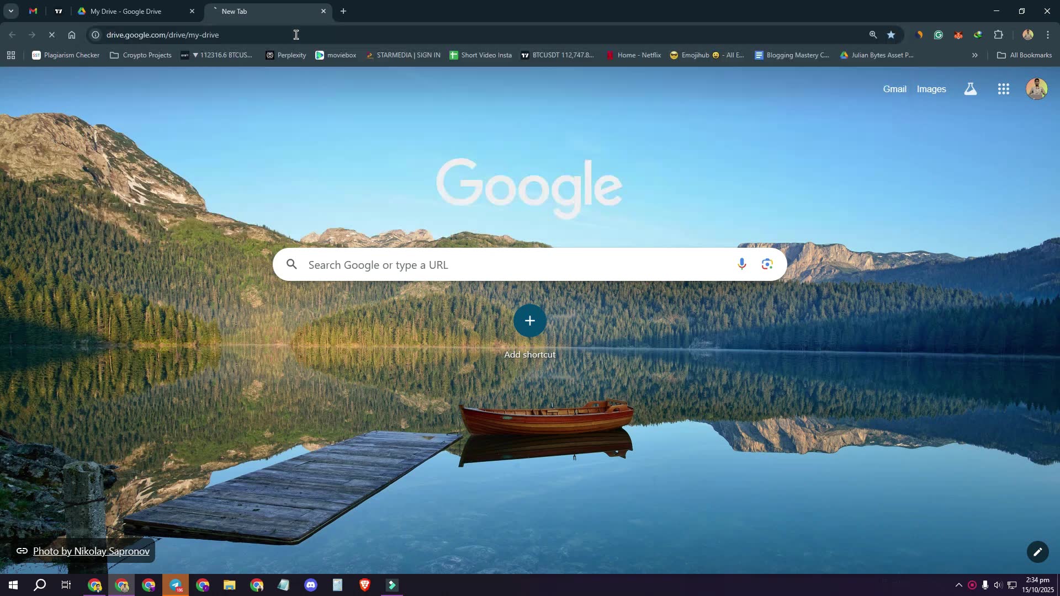Open the Extensions puzzle icon
This screenshot has height=596, width=1060.
pyautogui.click(x=998, y=35)
